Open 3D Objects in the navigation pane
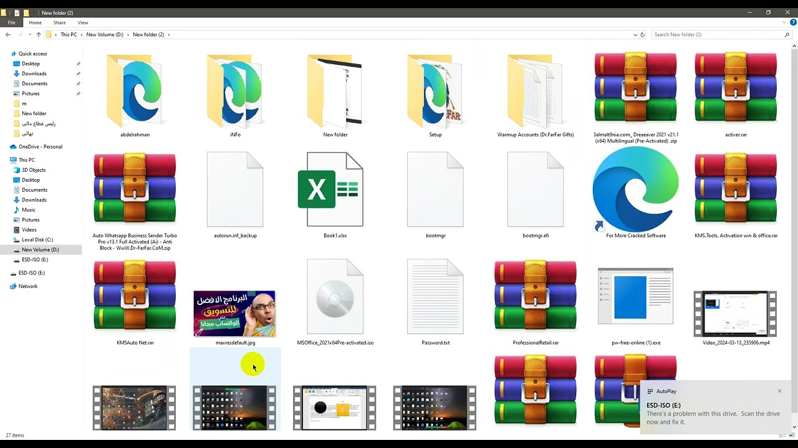 click(x=34, y=170)
